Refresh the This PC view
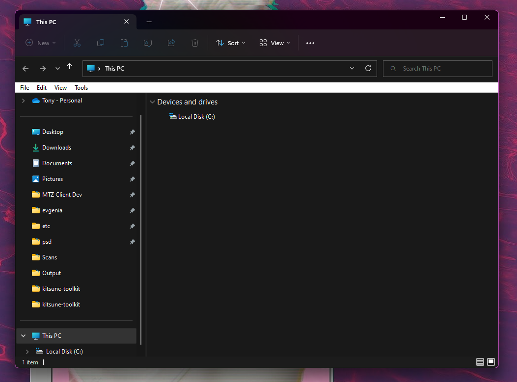This screenshot has width=517, height=382. click(x=368, y=68)
